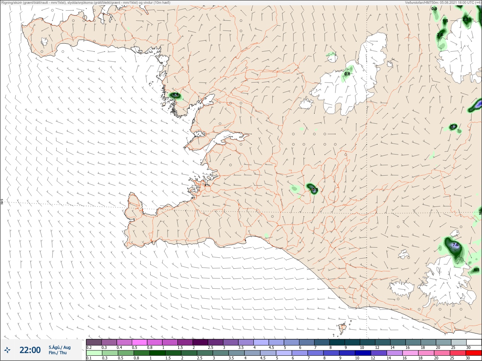The image size is (482, 361).
Task: Click the 0.8 precipitation value on the glacier
Action: pos(347,74)
